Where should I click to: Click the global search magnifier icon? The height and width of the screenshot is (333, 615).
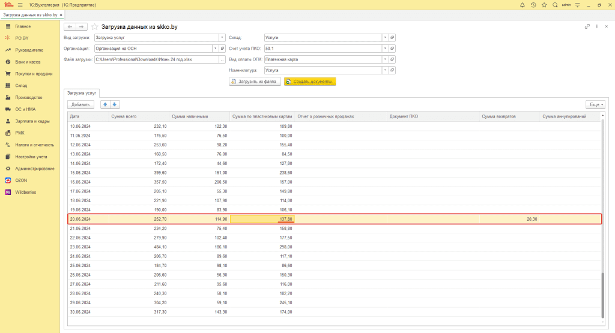point(556,5)
